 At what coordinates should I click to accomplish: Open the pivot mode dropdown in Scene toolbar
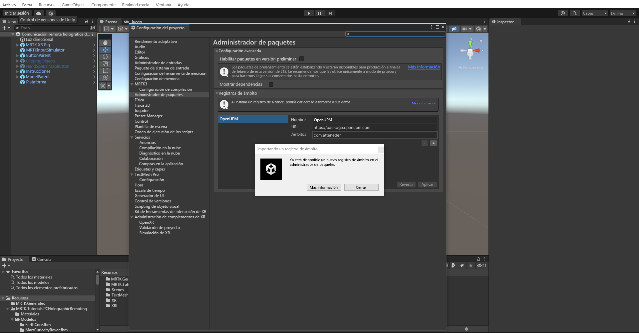click(x=109, y=29)
